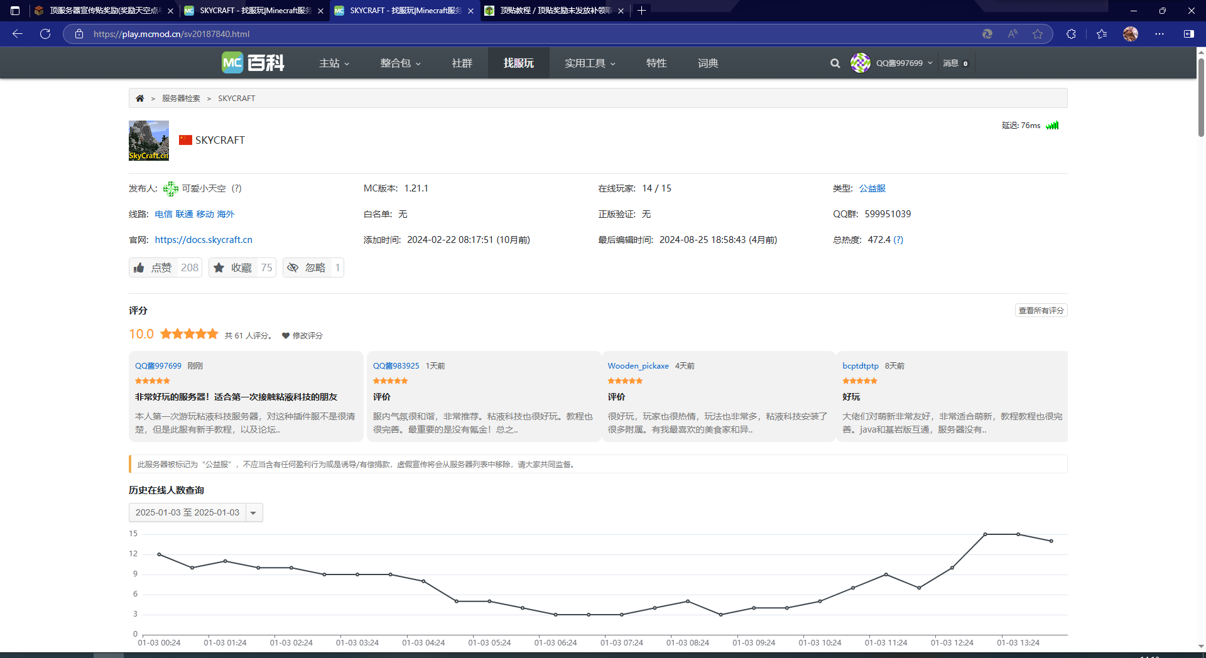Expand the QQ酱997699 user menu

[899, 63]
